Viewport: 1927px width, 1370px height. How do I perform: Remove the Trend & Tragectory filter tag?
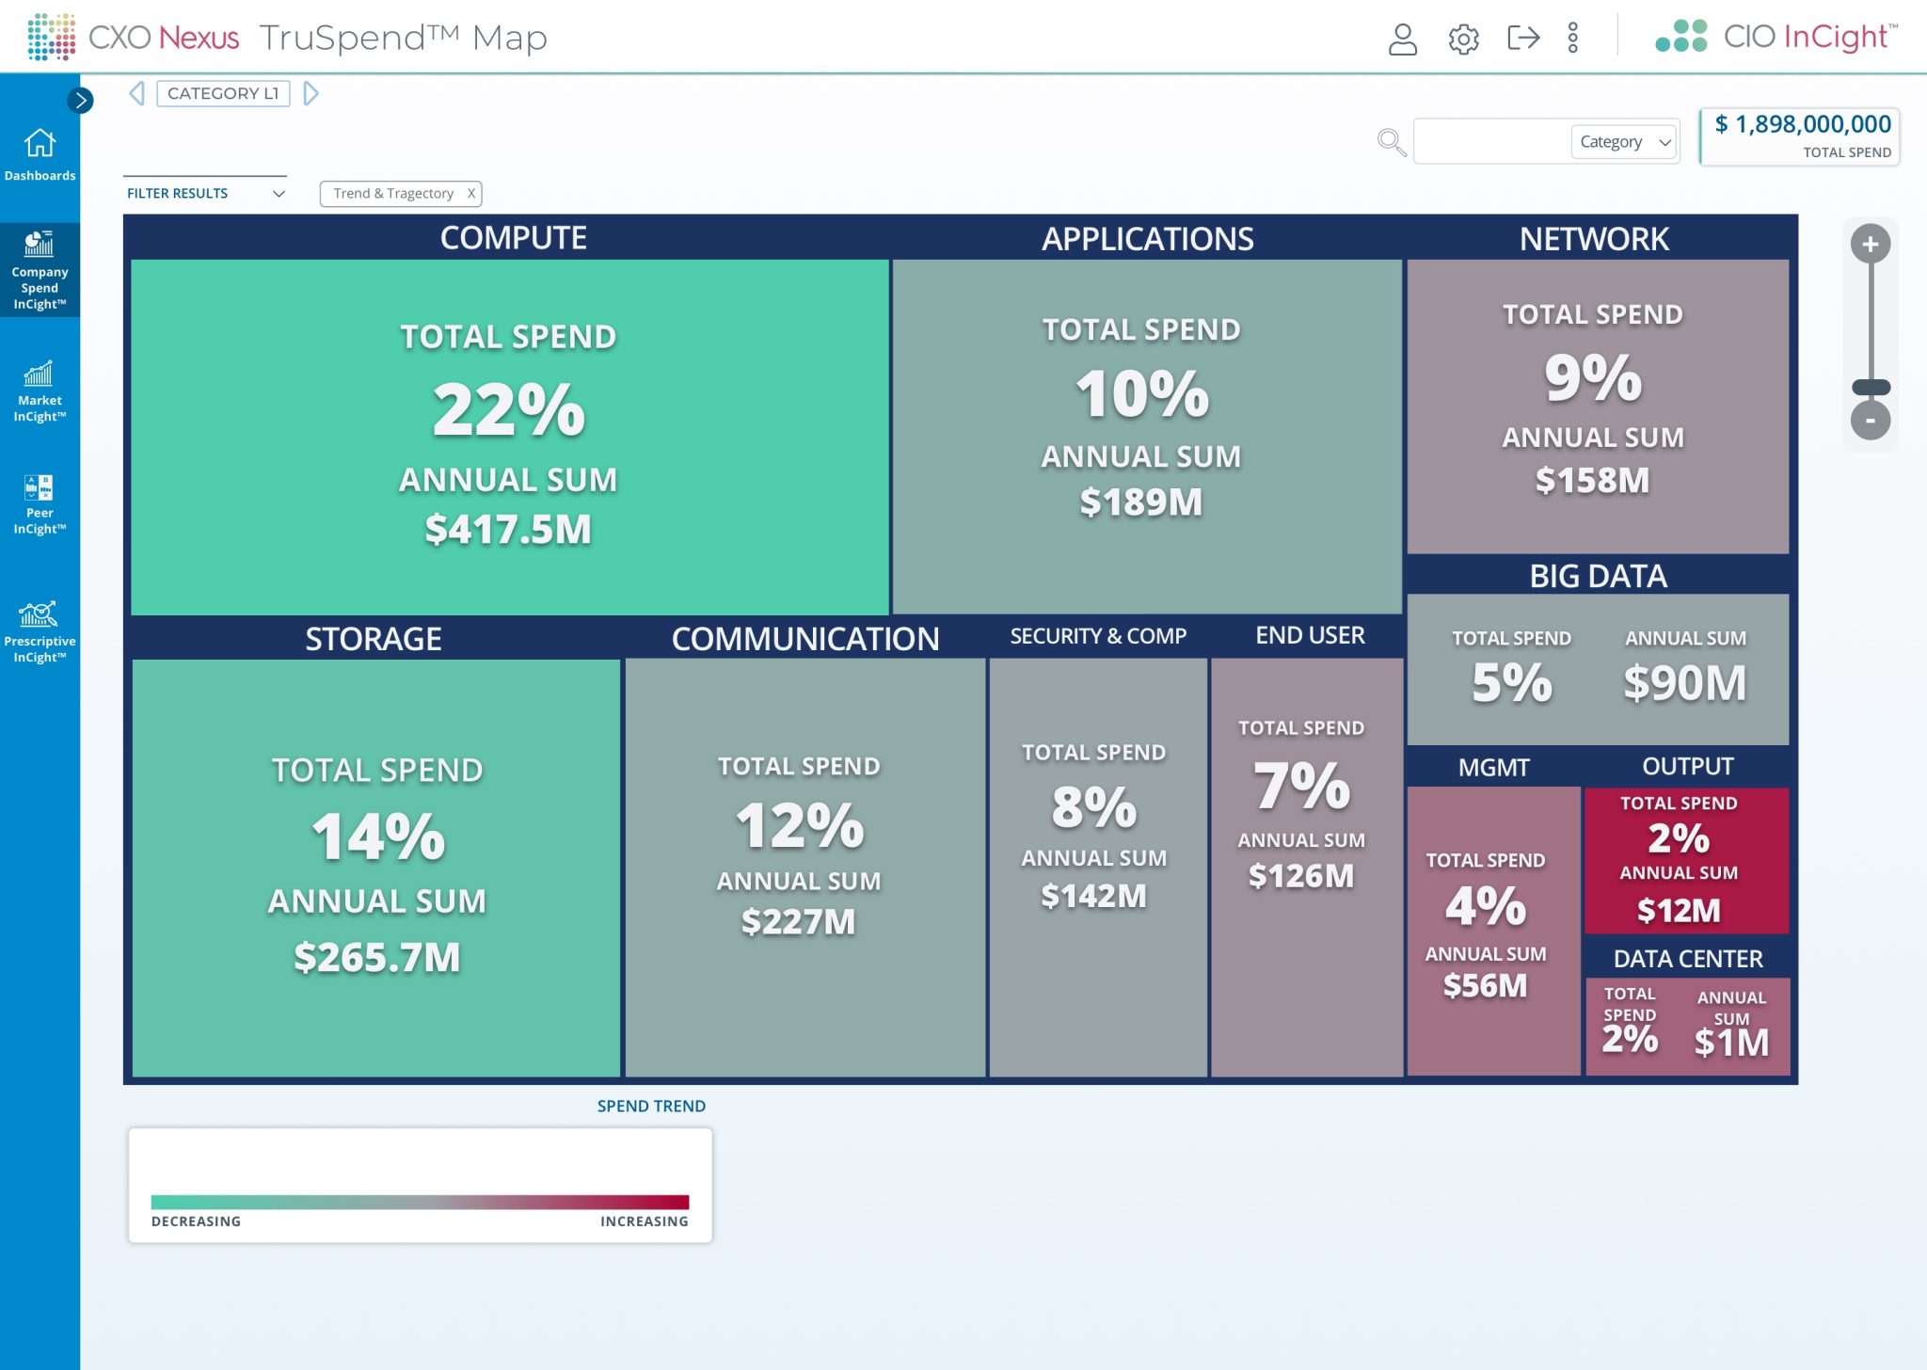tap(470, 193)
